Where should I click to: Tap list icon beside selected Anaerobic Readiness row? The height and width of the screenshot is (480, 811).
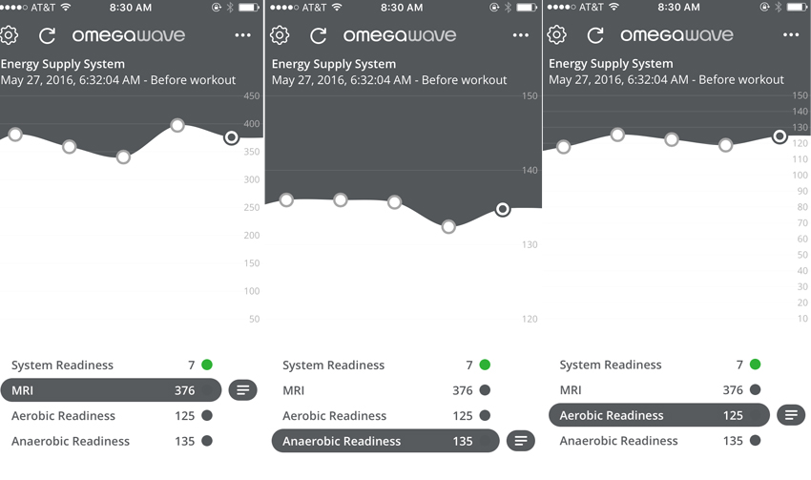point(520,441)
